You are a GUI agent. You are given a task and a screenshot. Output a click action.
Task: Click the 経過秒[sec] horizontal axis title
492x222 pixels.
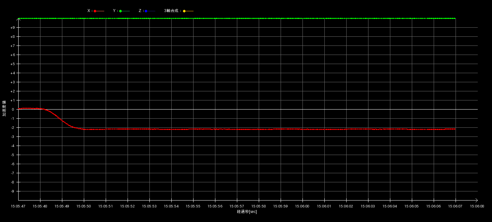point(247,212)
